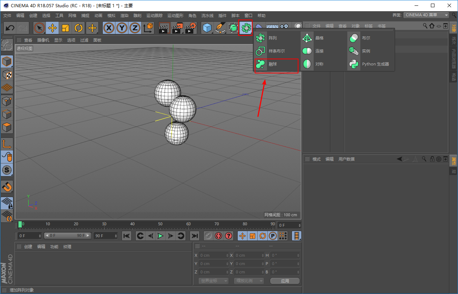Click the Record Active Objects button
The height and width of the screenshot is (294, 458).
[x=208, y=236]
